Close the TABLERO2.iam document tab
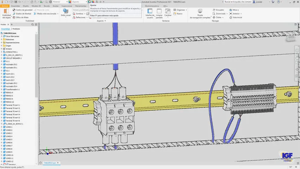The height and width of the screenshot is (169, 300). pyautogui.click(x=58, y=163)
